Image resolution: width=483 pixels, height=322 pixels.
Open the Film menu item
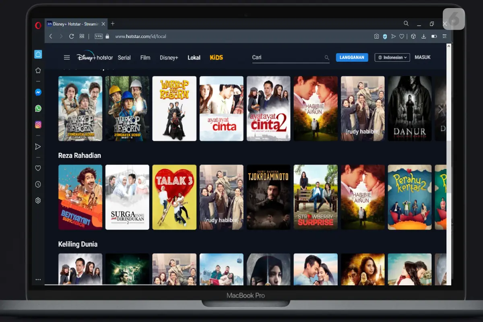coord(145,58)
